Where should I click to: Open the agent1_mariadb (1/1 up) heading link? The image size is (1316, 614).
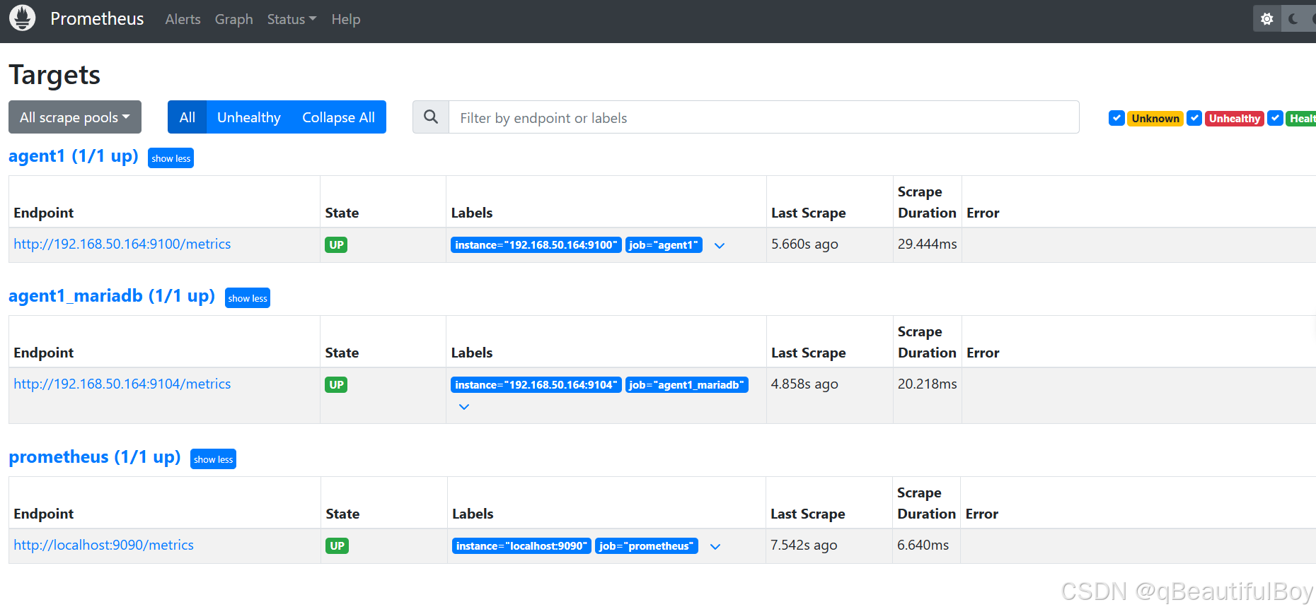click(x=112, y=296)
